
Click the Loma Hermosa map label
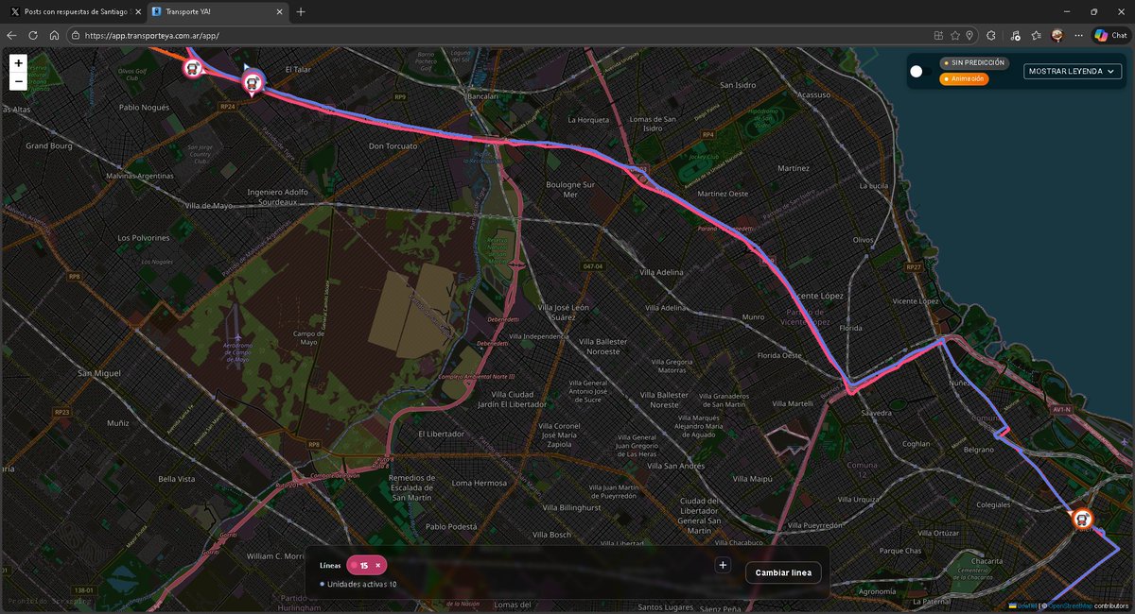pos(480,483)
